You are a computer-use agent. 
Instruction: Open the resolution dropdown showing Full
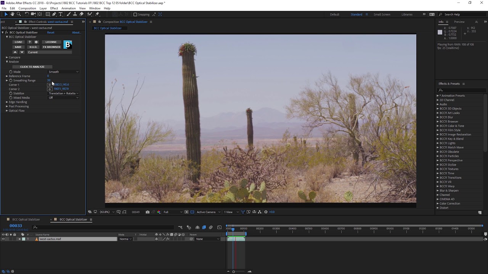172,212
